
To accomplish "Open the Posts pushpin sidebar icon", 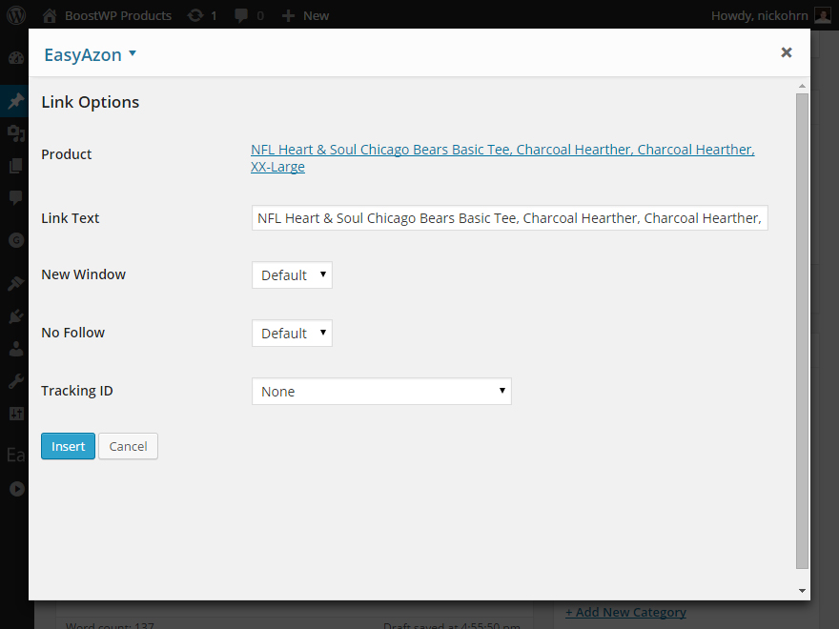I will [16, 101].
